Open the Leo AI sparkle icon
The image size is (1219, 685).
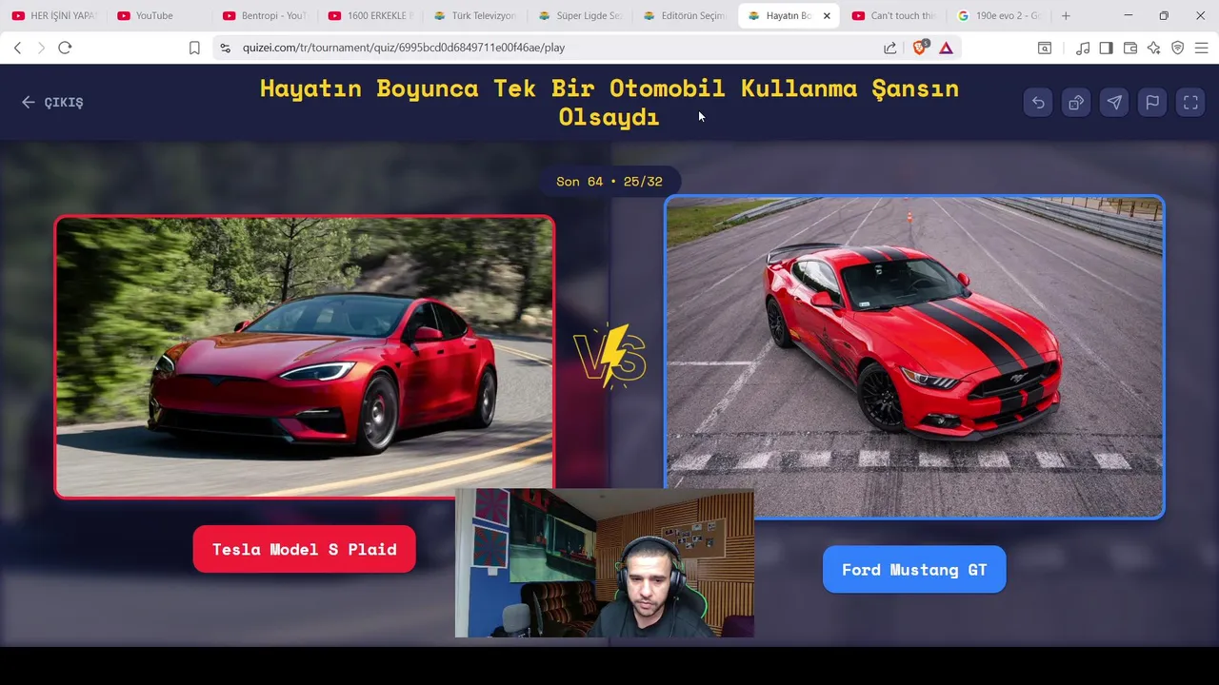(x=1154, y=48)
